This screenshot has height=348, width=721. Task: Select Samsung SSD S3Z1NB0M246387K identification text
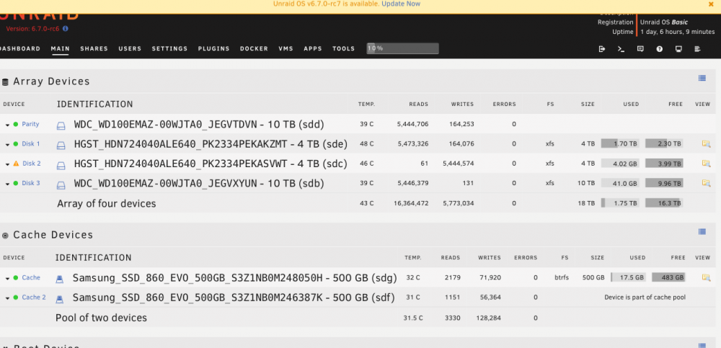point(234,298)
